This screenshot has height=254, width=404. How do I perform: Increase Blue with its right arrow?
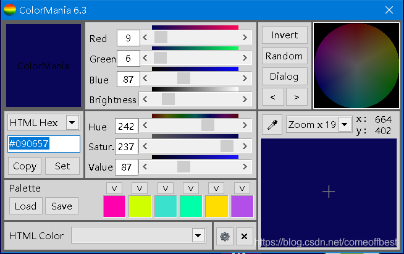[245, 78]
